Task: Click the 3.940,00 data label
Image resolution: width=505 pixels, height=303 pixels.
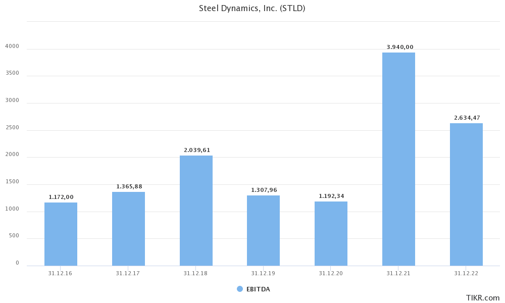Action: coord(399,46)
